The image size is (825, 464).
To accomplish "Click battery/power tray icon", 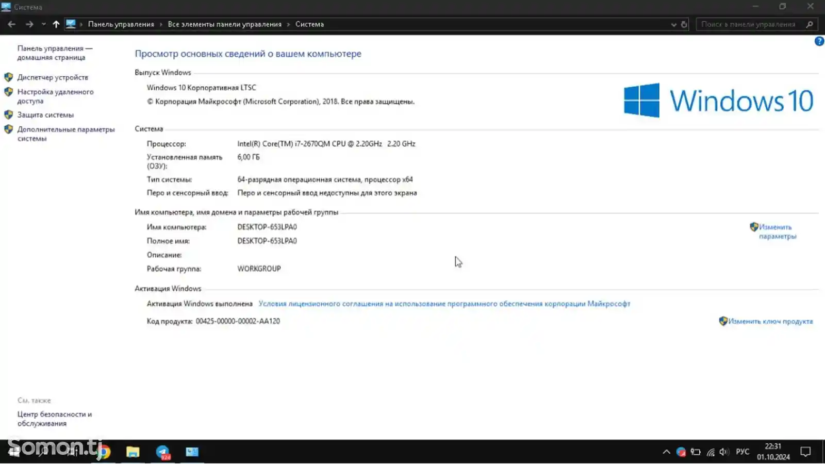I will (x=696, y=452).
